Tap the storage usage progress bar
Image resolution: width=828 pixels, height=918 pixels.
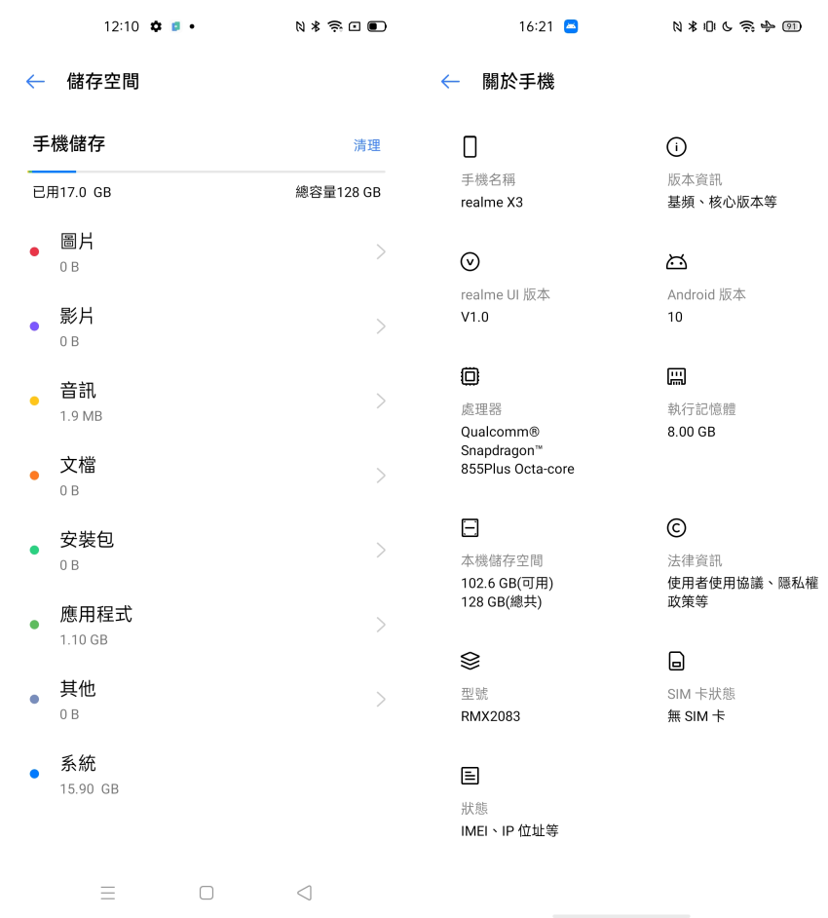[206, 172]
